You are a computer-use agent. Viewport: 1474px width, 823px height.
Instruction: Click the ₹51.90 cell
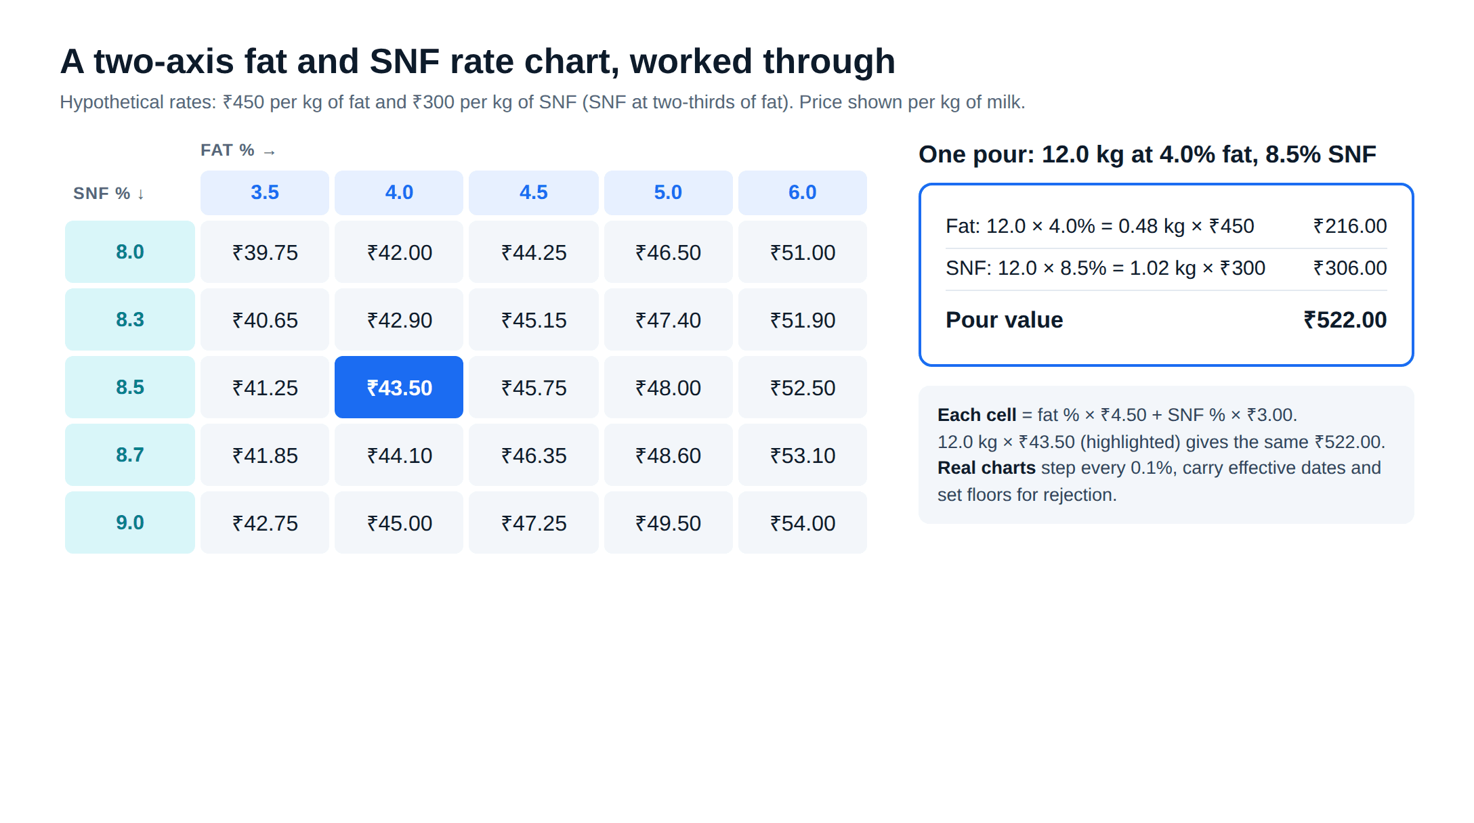[803, 319]
